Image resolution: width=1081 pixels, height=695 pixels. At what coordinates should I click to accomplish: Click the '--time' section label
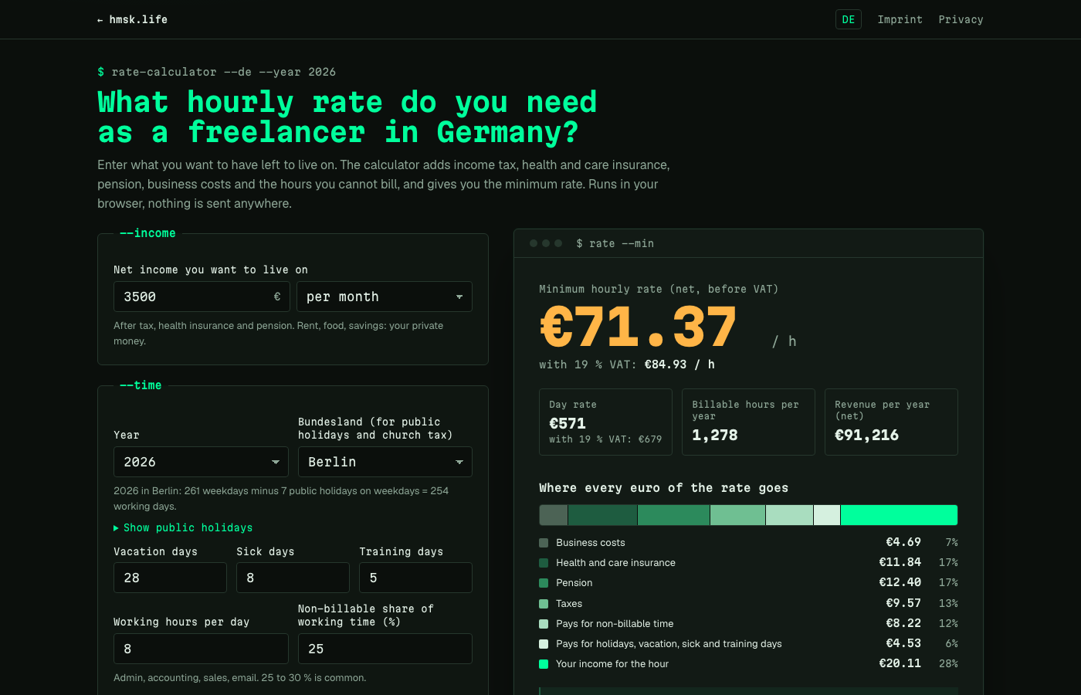[141, 385]
